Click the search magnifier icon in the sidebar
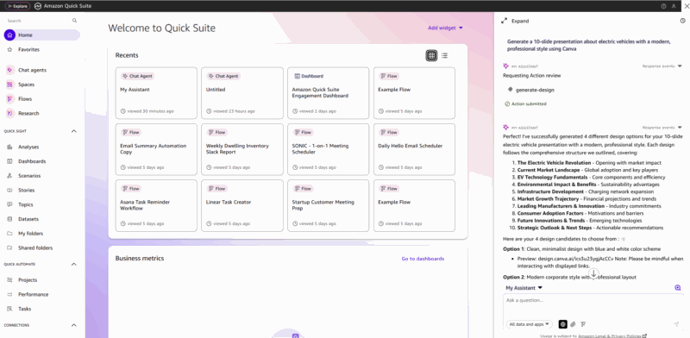Screen dimensions: 690x338 pos(74,21)
